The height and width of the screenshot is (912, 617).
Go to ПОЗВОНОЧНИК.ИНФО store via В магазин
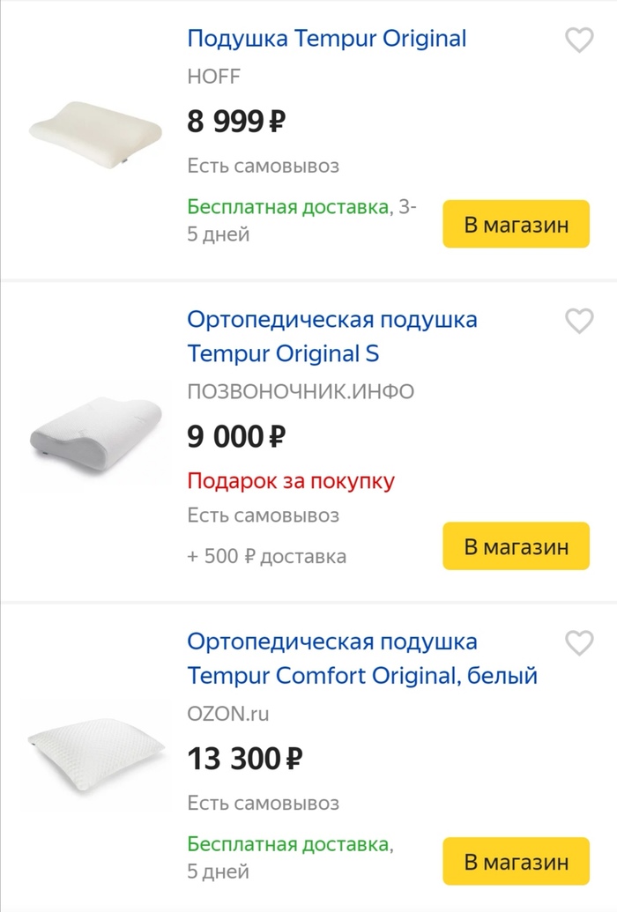[x=516, y=546]
